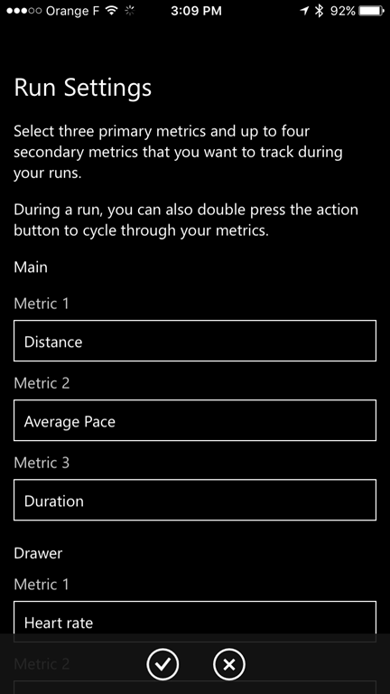The image size is (390, 694).
Task: Confirm settings with the checkmark icon
Action: tap(162, 664)
